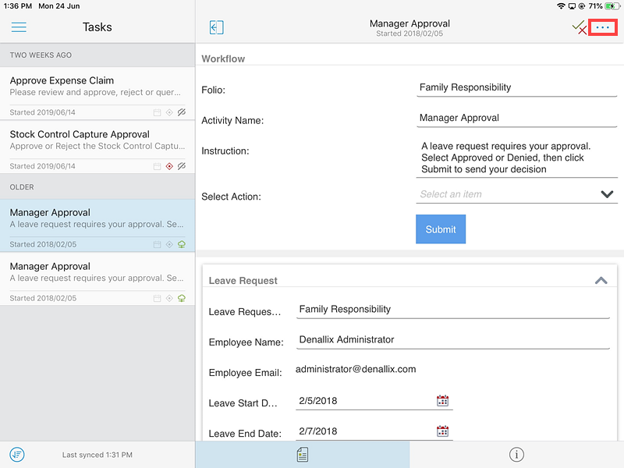Click the Leave Start Date value 2/5/2018

[318, 401]
